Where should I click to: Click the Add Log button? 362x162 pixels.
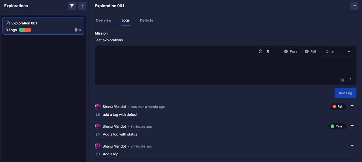click(345, 93)
